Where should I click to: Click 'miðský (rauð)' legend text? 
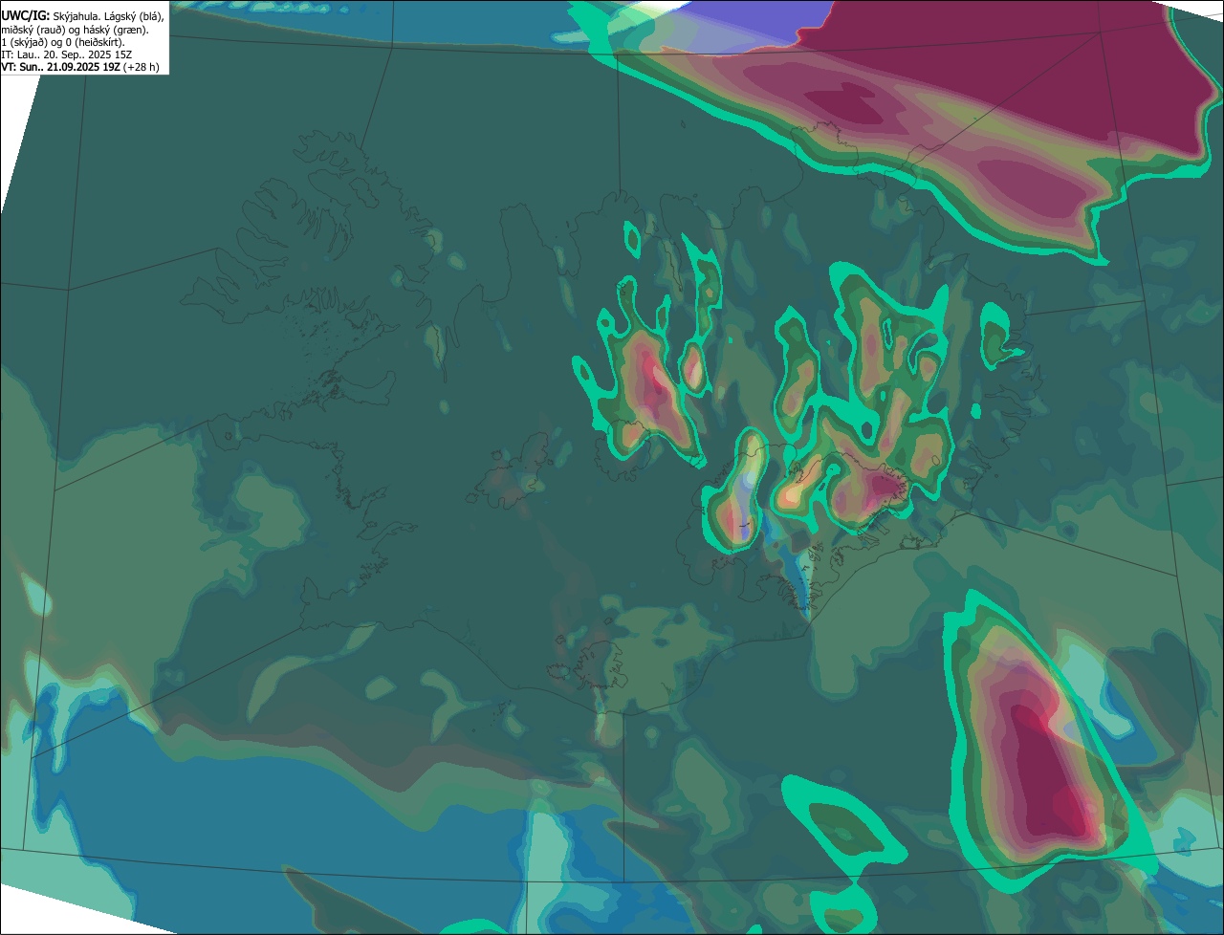[x=33, y=31]
